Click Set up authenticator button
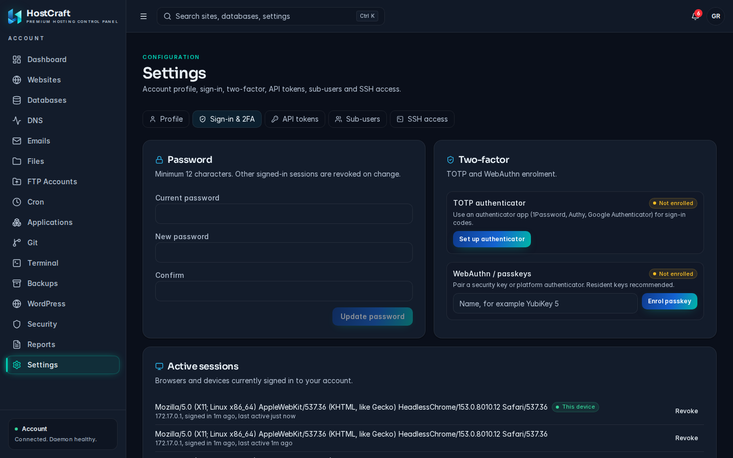This screenshot has width=733, height=458. (x=492, y=239)
